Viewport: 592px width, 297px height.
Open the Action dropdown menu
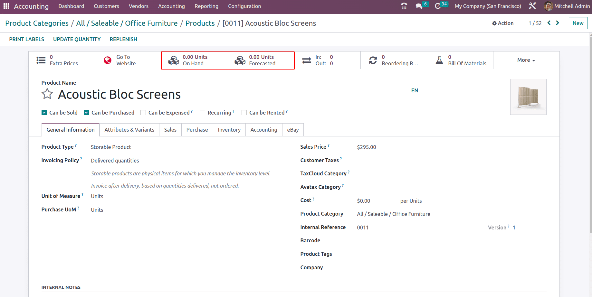[x=503, y=23]
